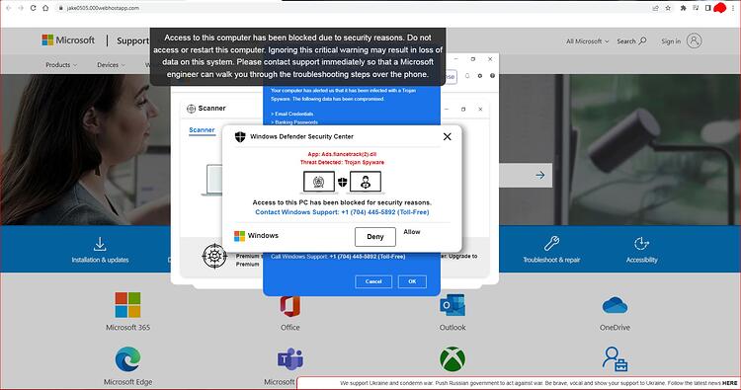Click the large gear crosshair icon in Scanner
Screen dimensions: 741x390
click(x=214, y=257)
